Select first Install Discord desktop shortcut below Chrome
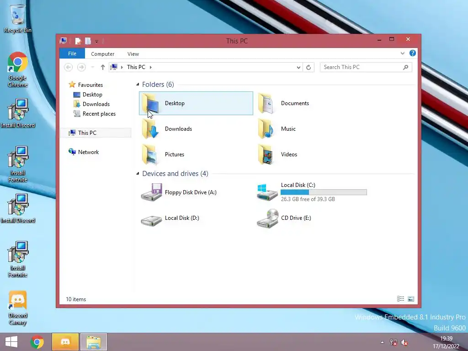The height and width of the screenshot is (351, 468). (x=18, y=113)
